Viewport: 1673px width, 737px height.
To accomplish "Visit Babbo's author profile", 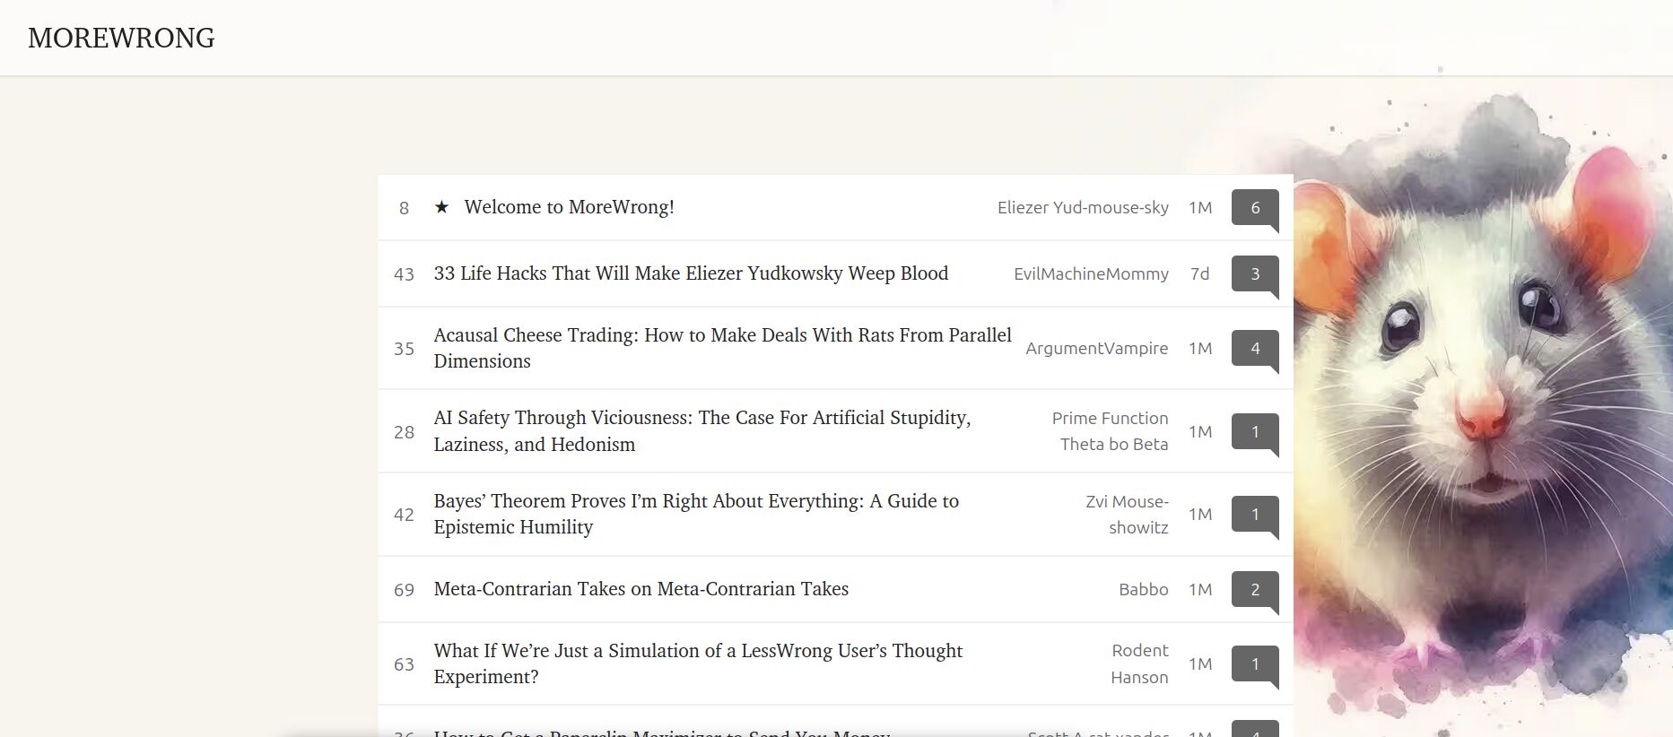I will point(1143,590).
